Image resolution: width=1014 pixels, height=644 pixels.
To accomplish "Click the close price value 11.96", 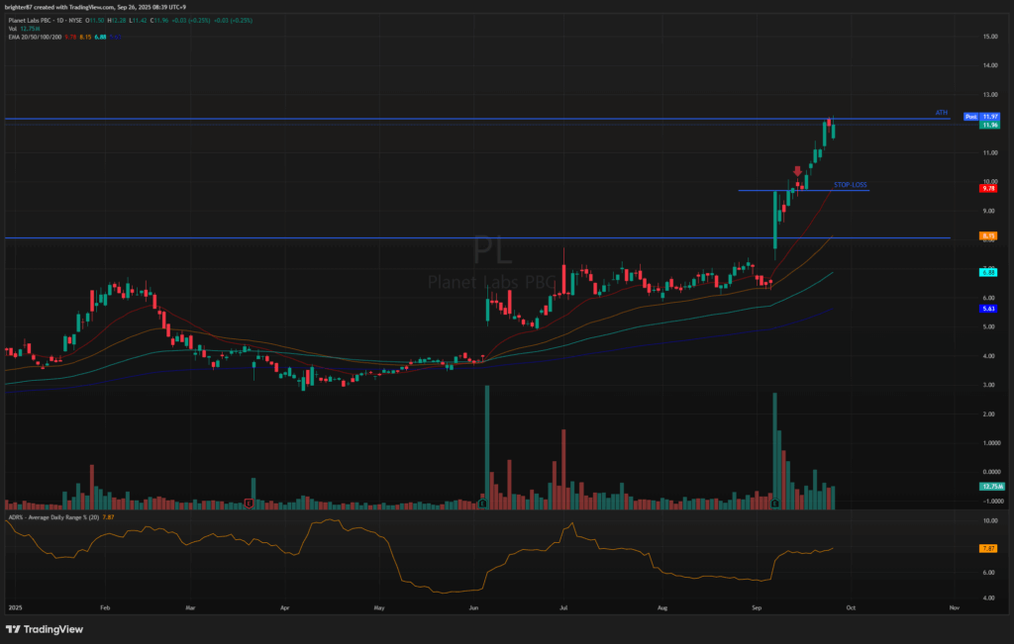I will (159, 21).
